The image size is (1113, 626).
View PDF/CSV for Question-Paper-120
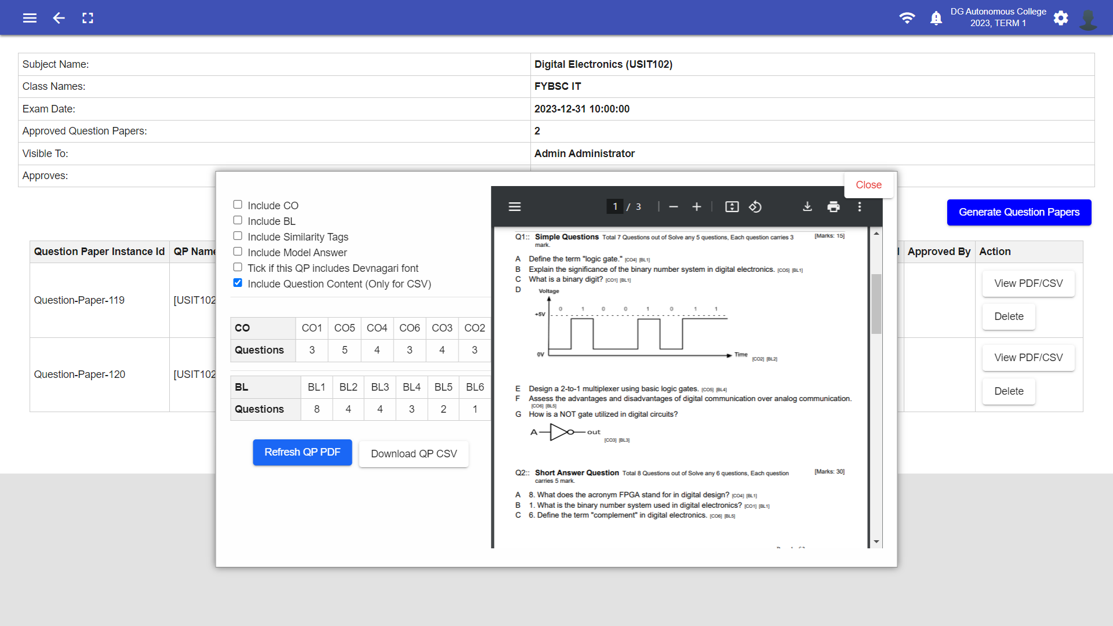point(1028,358)
